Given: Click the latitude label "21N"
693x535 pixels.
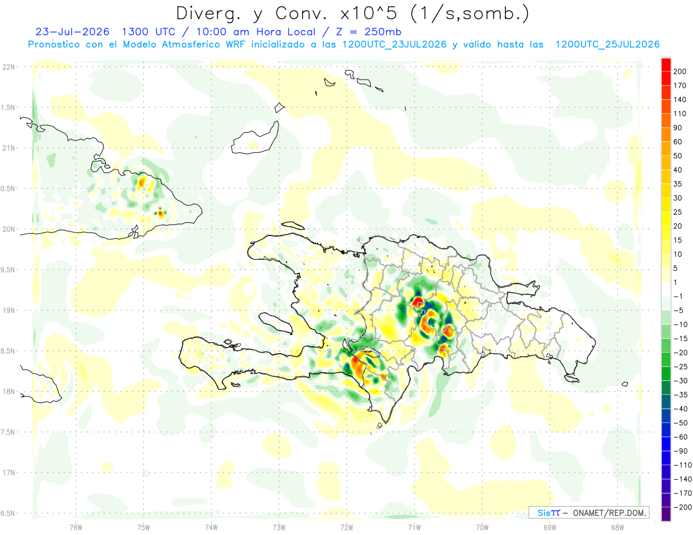Looking at the screenshot, I should click(x=8, y=148).
